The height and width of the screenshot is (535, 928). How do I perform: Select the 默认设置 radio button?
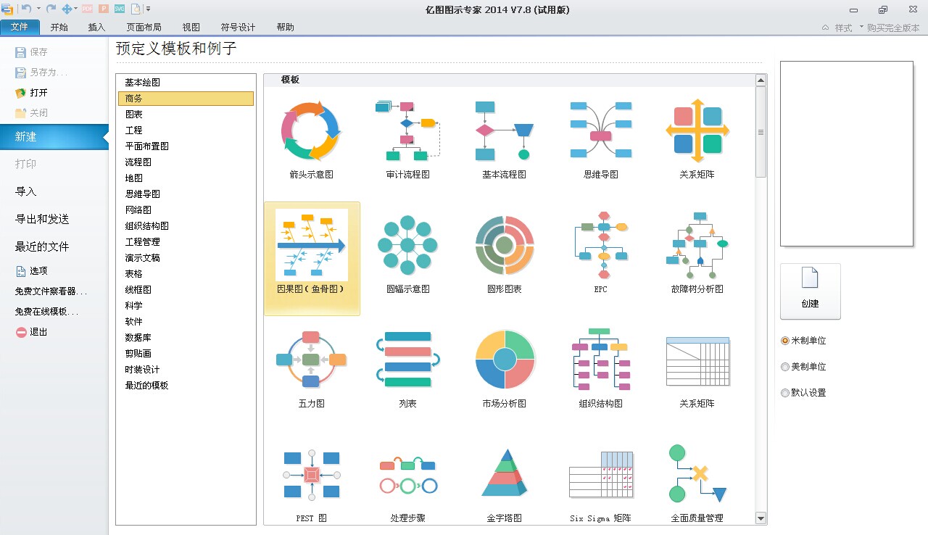coord(785,393)
